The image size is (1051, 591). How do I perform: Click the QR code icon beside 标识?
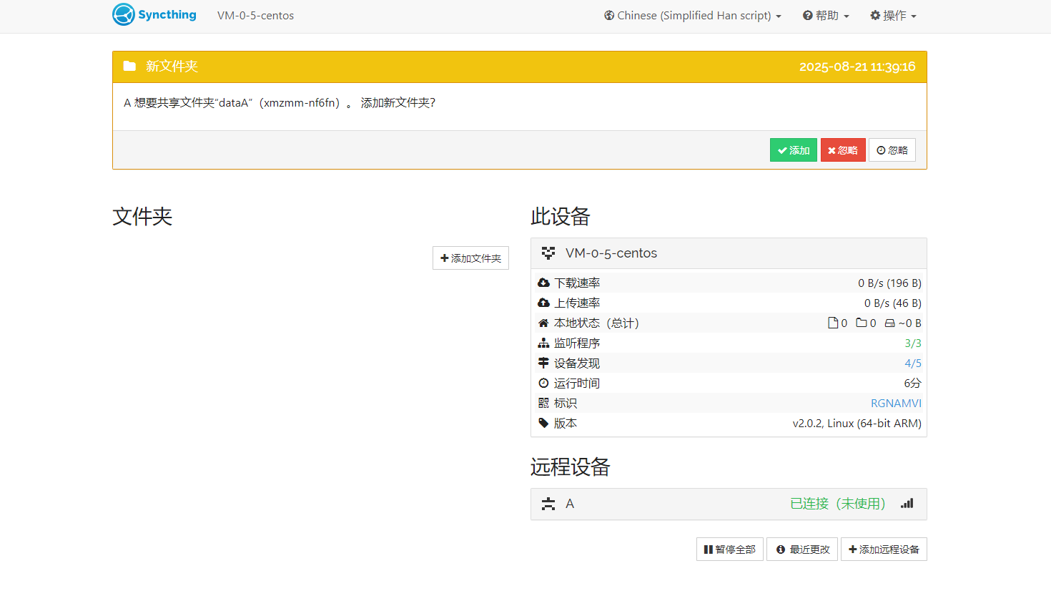click(543, 403)
